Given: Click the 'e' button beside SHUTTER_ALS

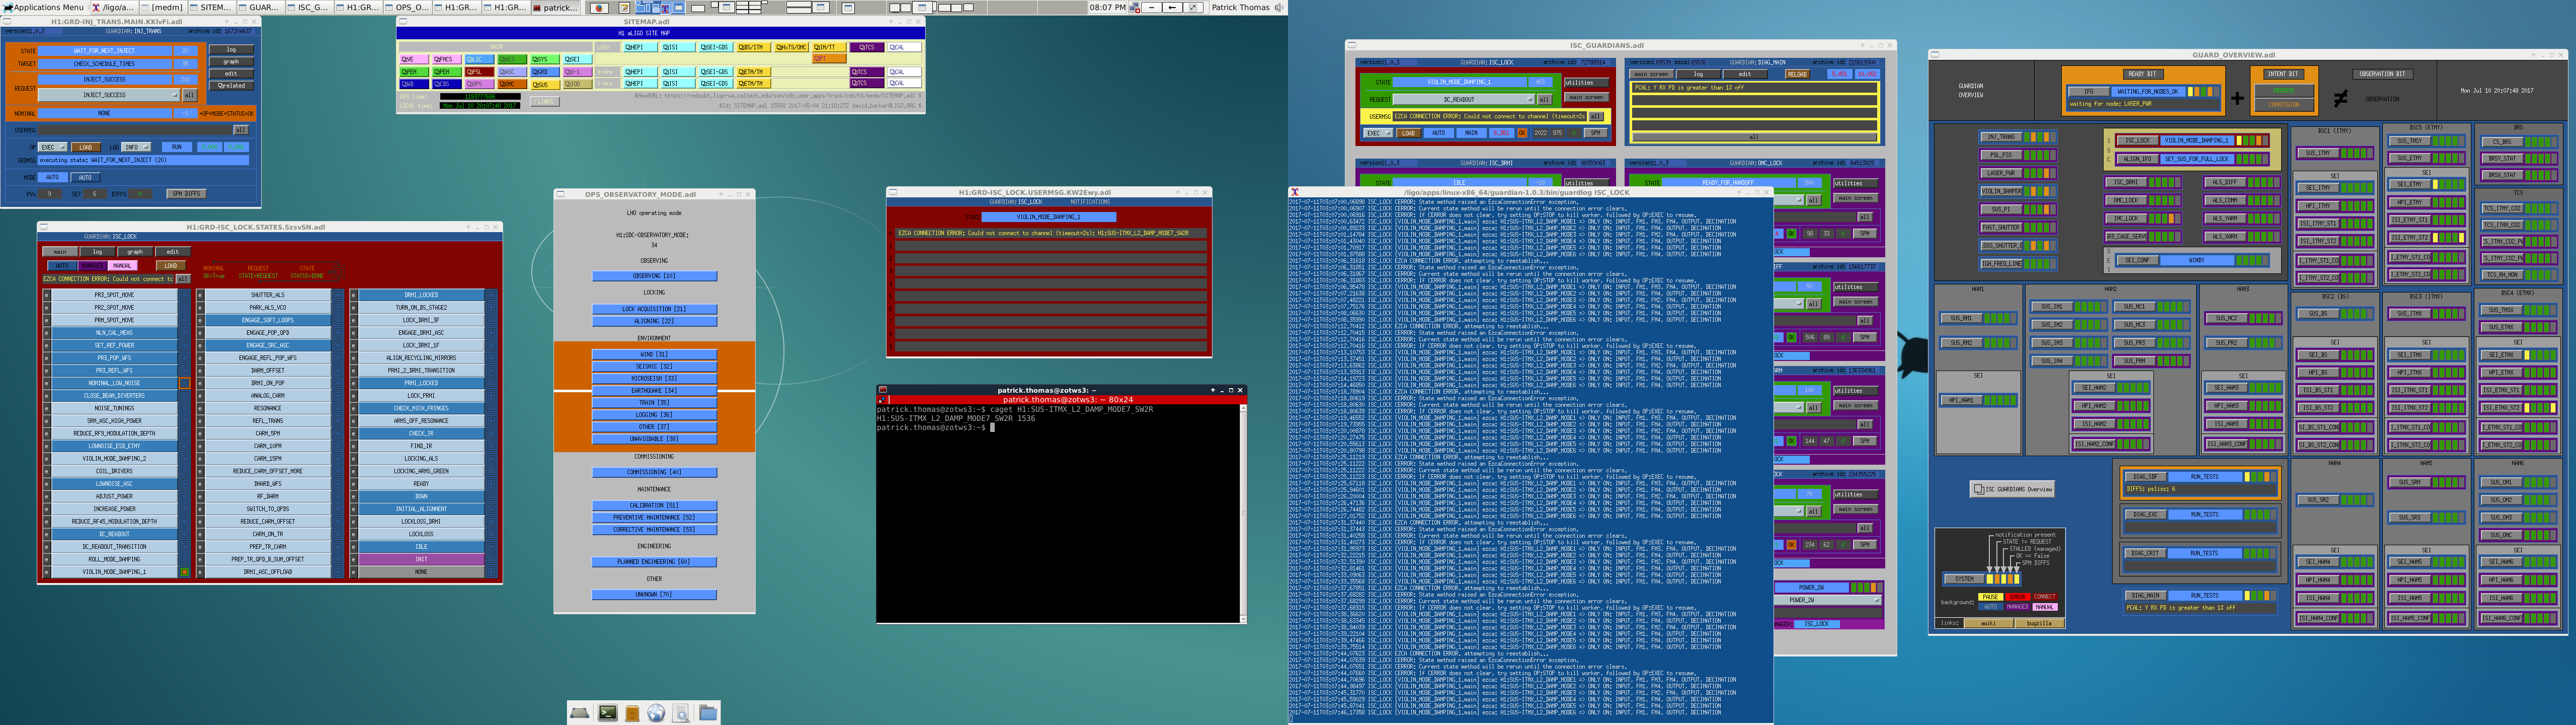Looking at the screenshot, I should pos(200,296).
